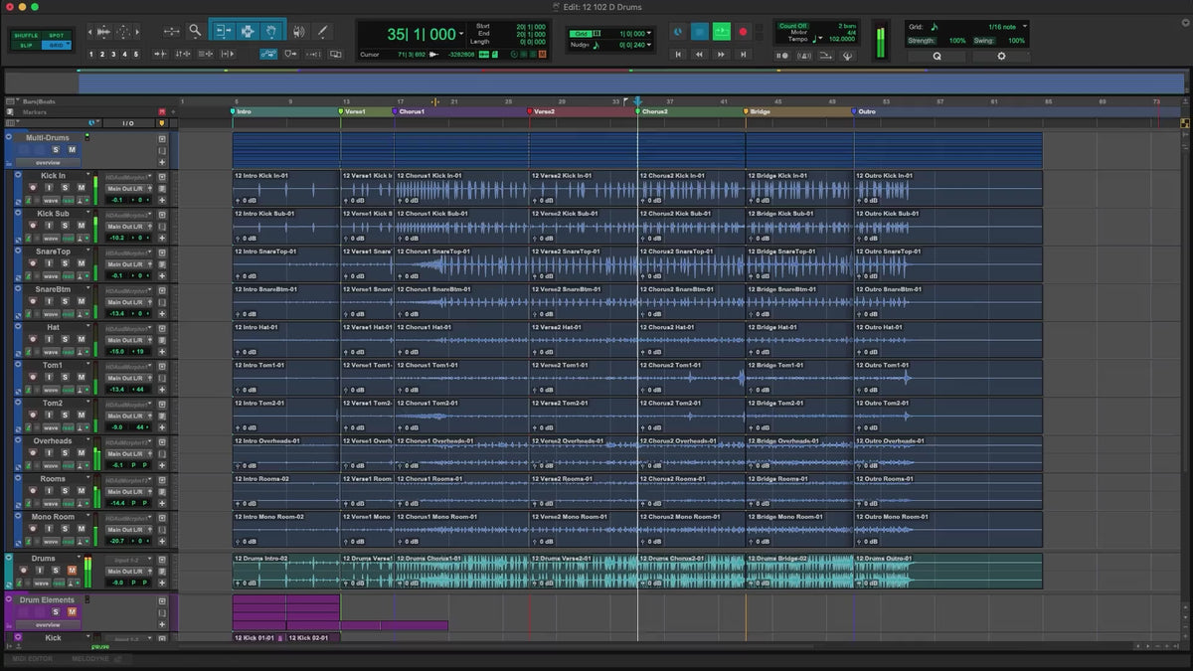The height and width of the screenshot is (671, 1193).
Task: Click the Fast Forward transport button
Action: coord(722,55)
